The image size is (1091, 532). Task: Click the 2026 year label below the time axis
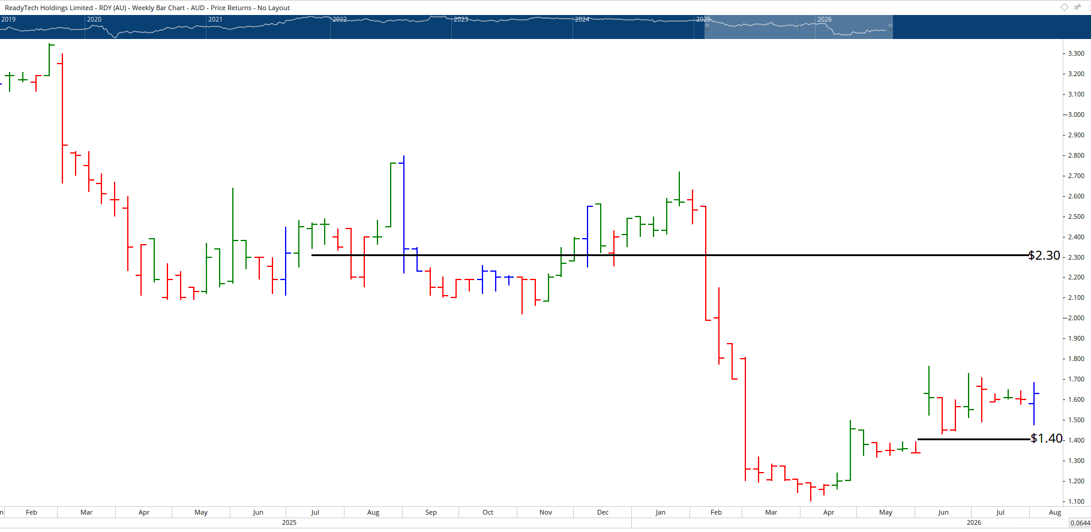pos(974,522)
